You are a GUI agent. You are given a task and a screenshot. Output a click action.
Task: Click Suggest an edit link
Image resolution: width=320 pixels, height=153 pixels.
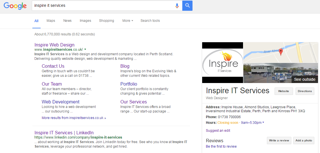(x=218, y=130)
